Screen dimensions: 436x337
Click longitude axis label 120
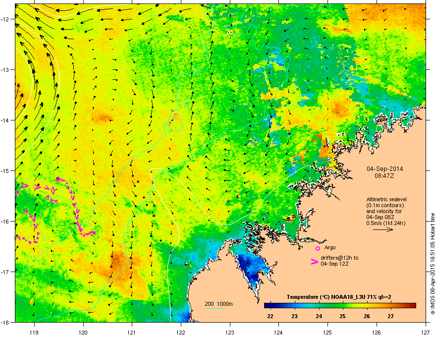click(83, 332)
